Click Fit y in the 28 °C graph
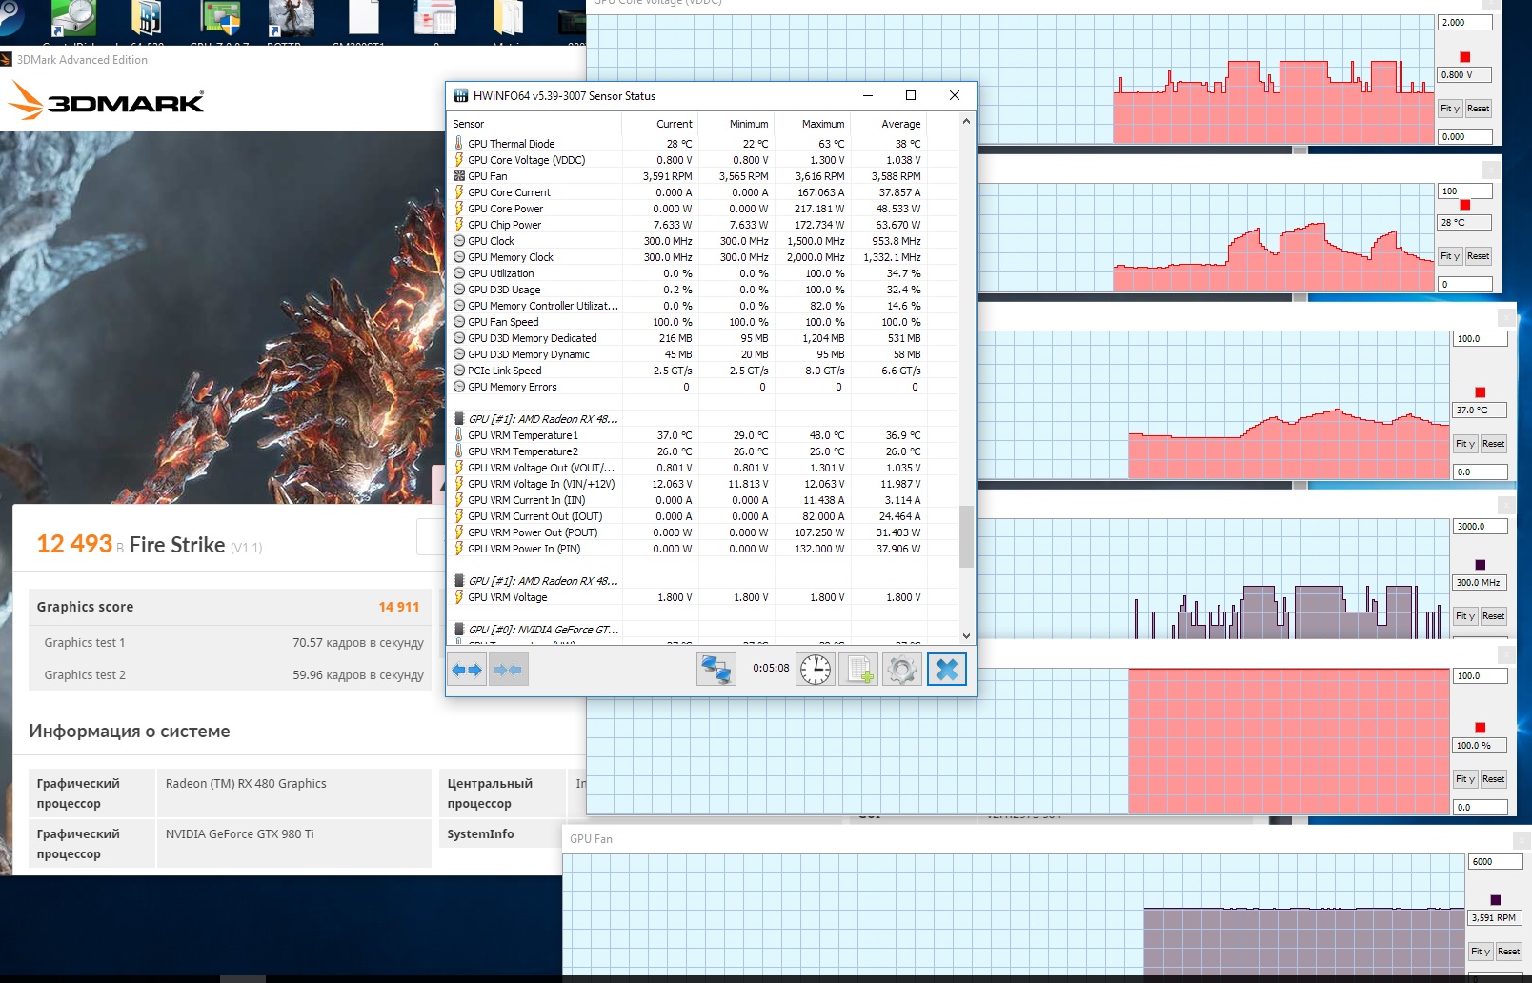Image resolution: width=1532 pixels, height=983 pixels. [1450, 256]
